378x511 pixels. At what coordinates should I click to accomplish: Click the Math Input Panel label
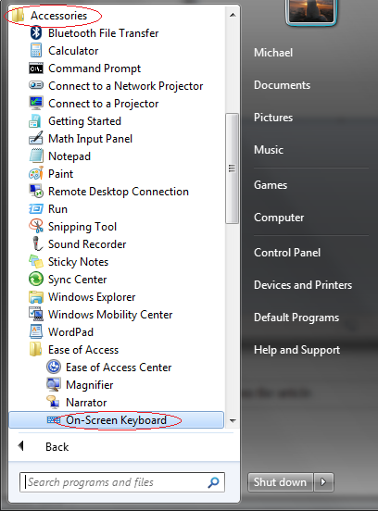(x=90, y=139)
